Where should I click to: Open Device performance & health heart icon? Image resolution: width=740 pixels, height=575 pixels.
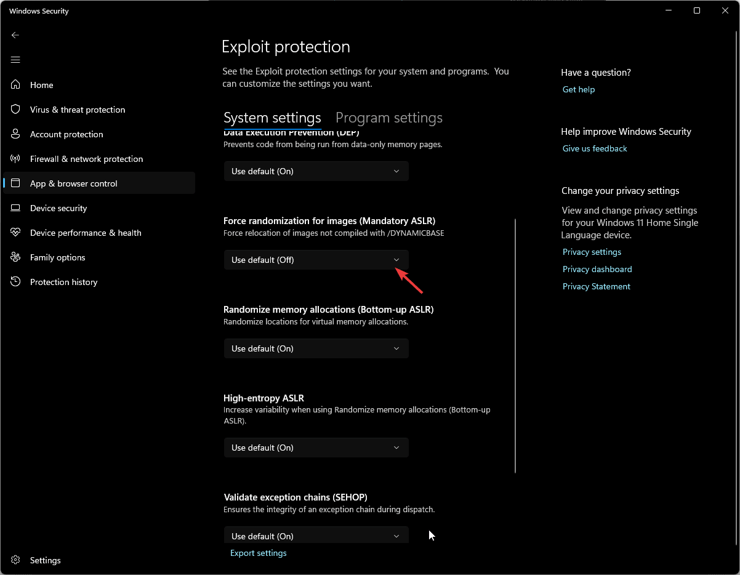[x=16, y=233]
